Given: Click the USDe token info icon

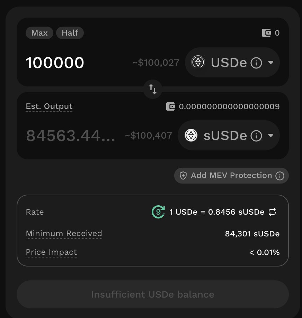Looking at the screenshot, I should tap(256, 63).
